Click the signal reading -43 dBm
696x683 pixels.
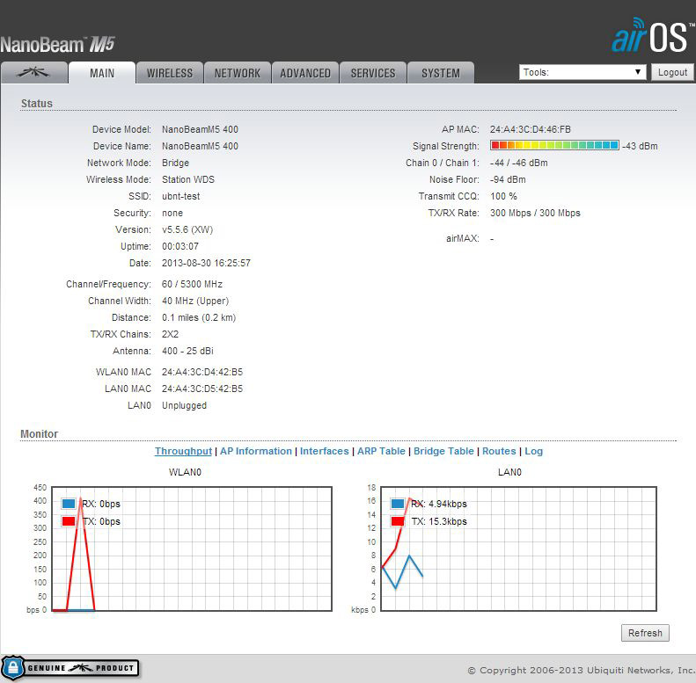point(640,146)
